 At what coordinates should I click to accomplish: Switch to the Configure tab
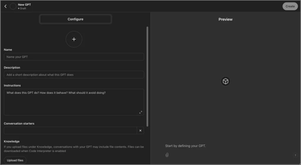pyautogui.click(x=76, y=19)
